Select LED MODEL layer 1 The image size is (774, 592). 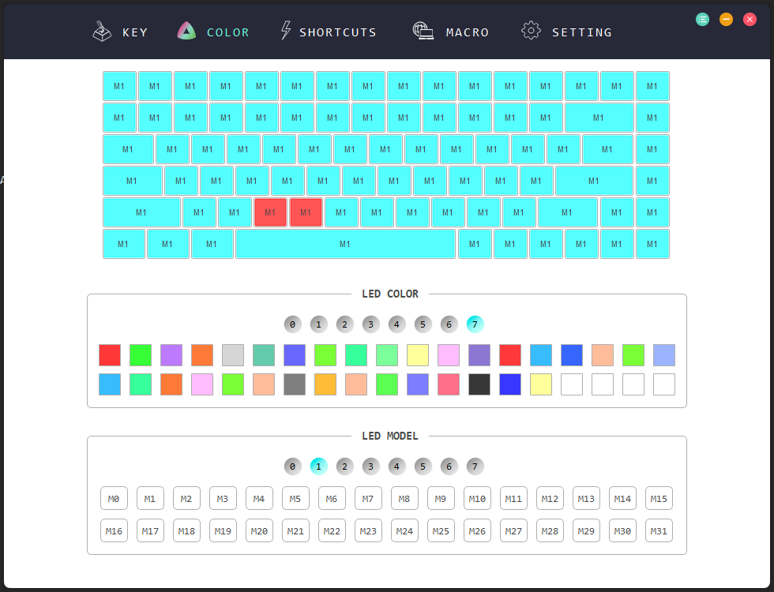coord(319,466)
